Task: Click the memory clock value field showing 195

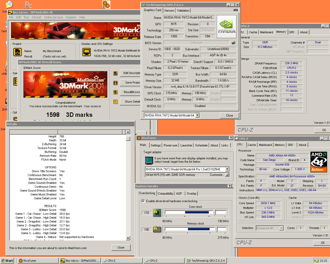Action: tap(146, 229)
